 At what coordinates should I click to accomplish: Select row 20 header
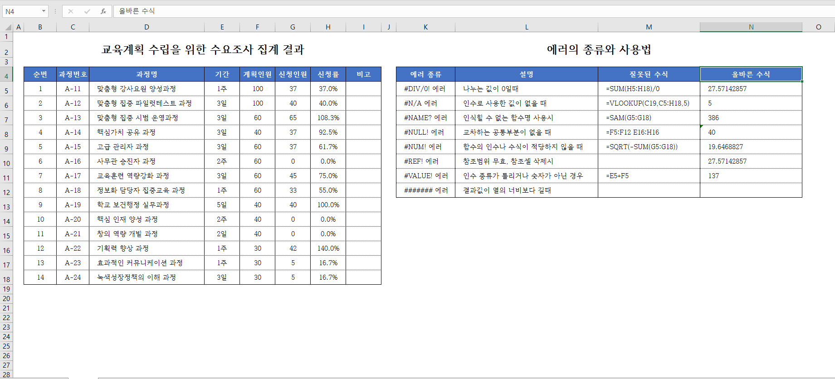coord(6,299)
